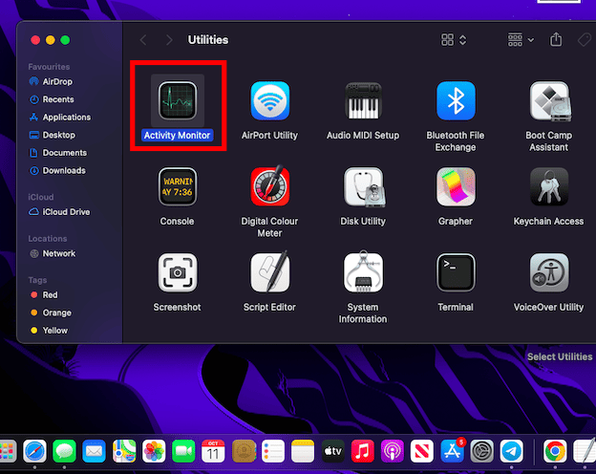This screenshot has height=474, width=596.
Task: Open Safari from the Dock
Action: (x=35, y=451)
